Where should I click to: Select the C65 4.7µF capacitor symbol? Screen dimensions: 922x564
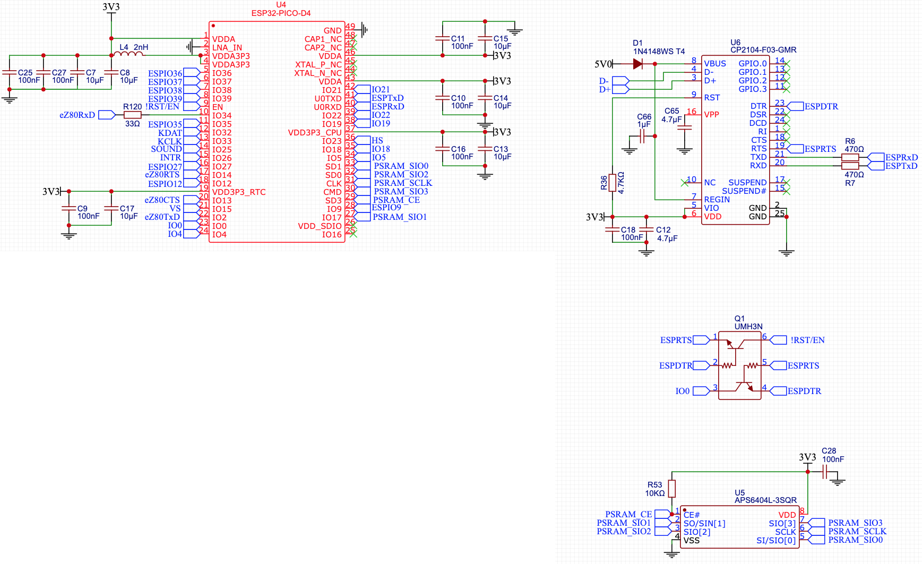click(685, 127)
